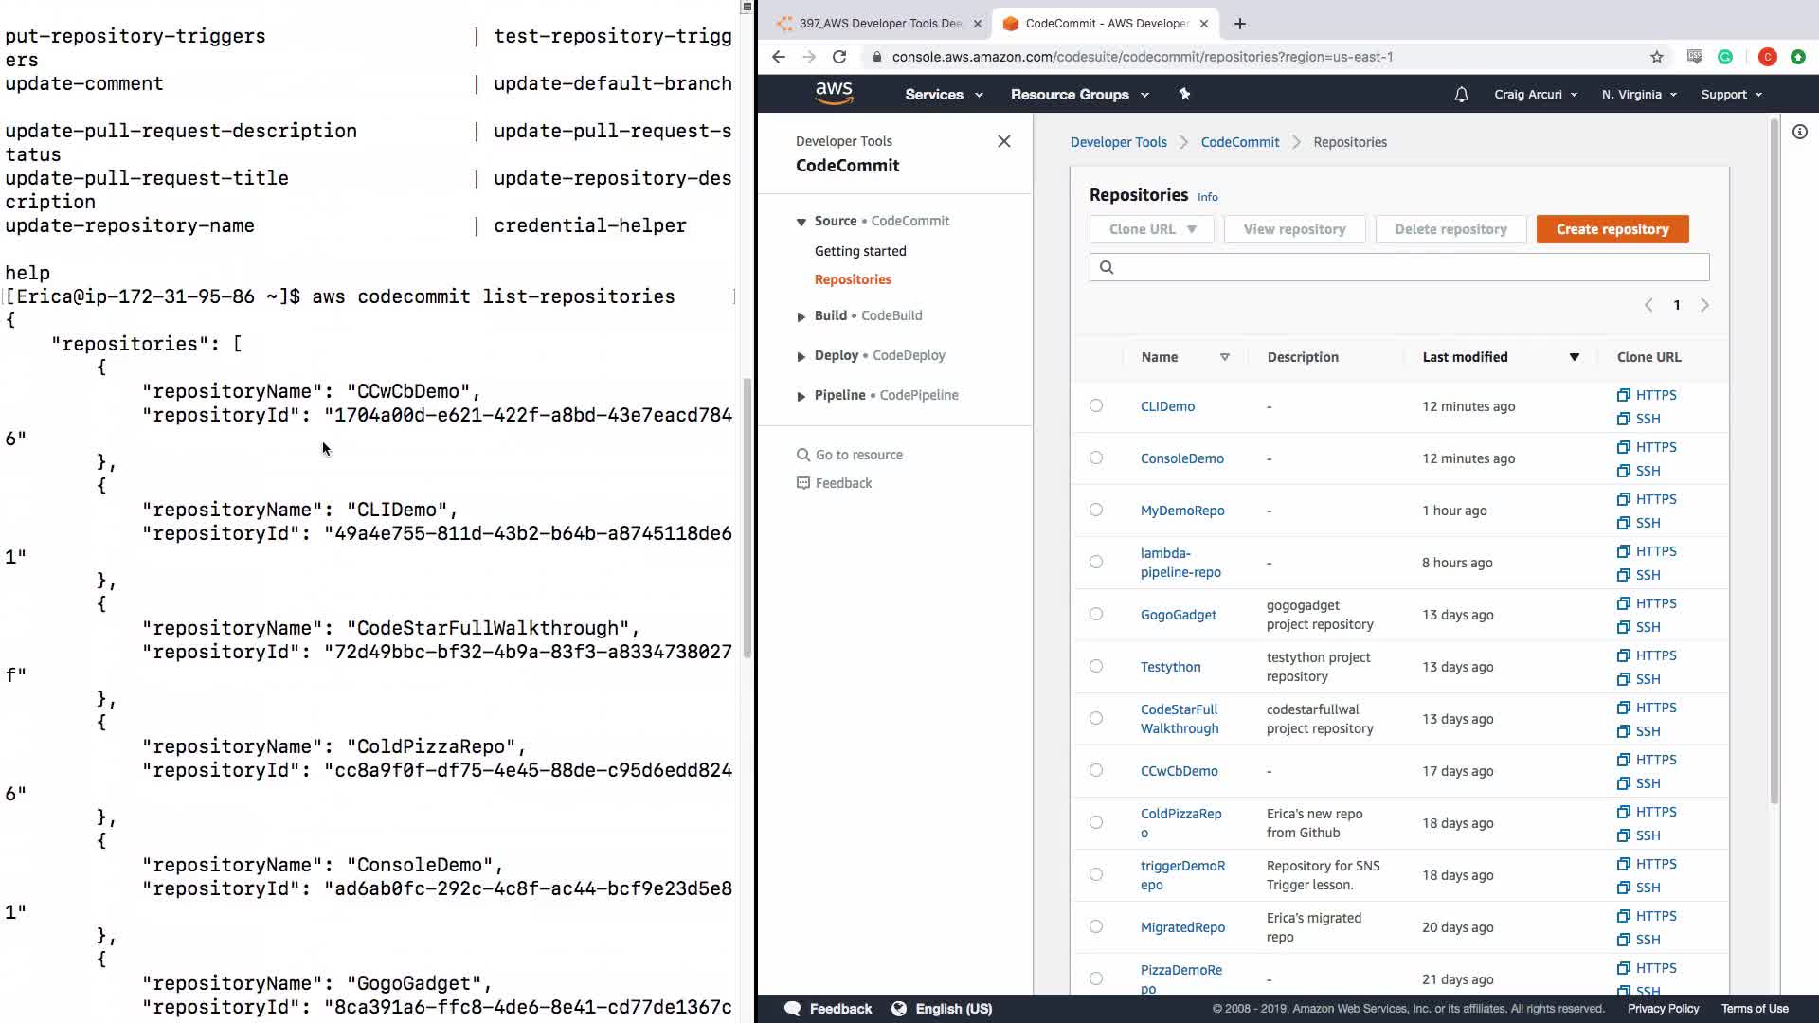The image size is (1819, 1023).
Task: Copy HTTPS clone URL for CLIDemo
Action: tap(1647, 395)
